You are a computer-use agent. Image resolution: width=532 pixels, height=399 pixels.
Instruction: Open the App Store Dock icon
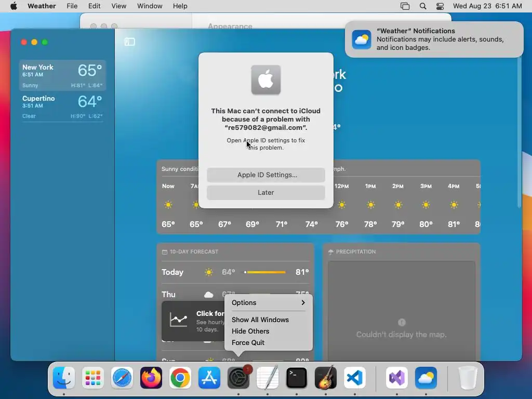pyautogui.click(x=209, y=378)
